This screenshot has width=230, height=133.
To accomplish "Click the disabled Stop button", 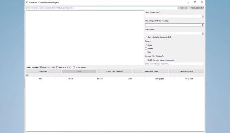I will pos(79,71).
